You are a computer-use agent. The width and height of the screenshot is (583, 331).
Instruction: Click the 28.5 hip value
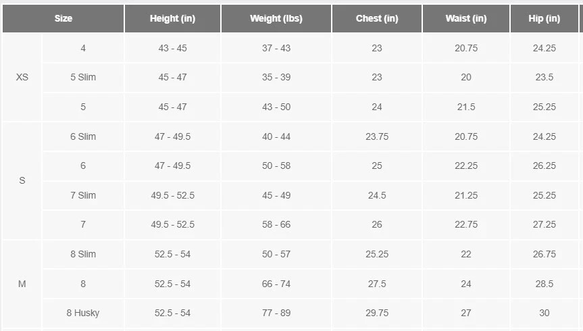[x=544, y=284]
